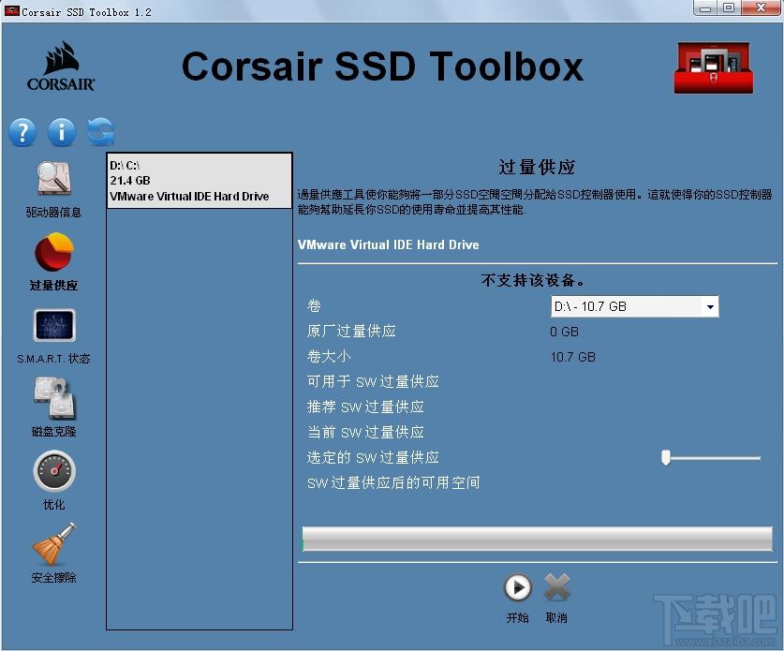The width and height of the screenshot is (784, 651).
Task: Click the SW over-provisioning slider handle
Action: pos(665,457)
